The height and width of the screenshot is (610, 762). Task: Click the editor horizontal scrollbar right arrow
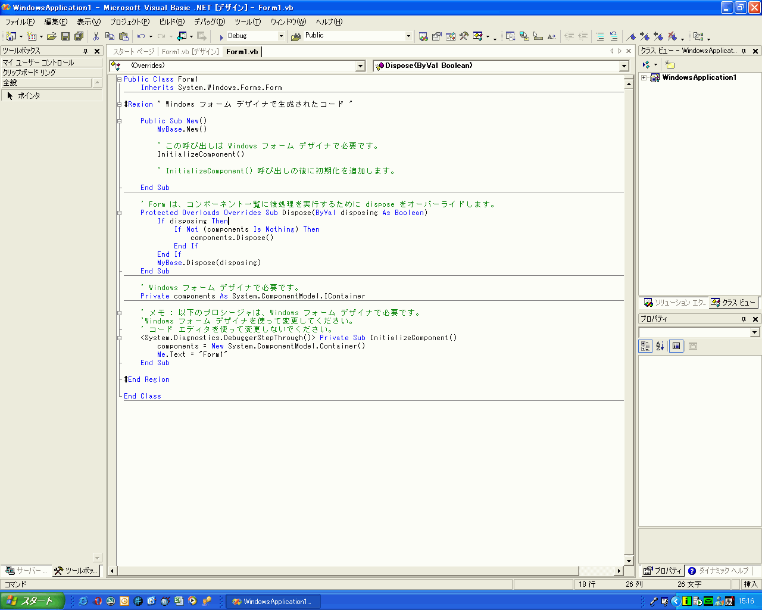(619, 571)
